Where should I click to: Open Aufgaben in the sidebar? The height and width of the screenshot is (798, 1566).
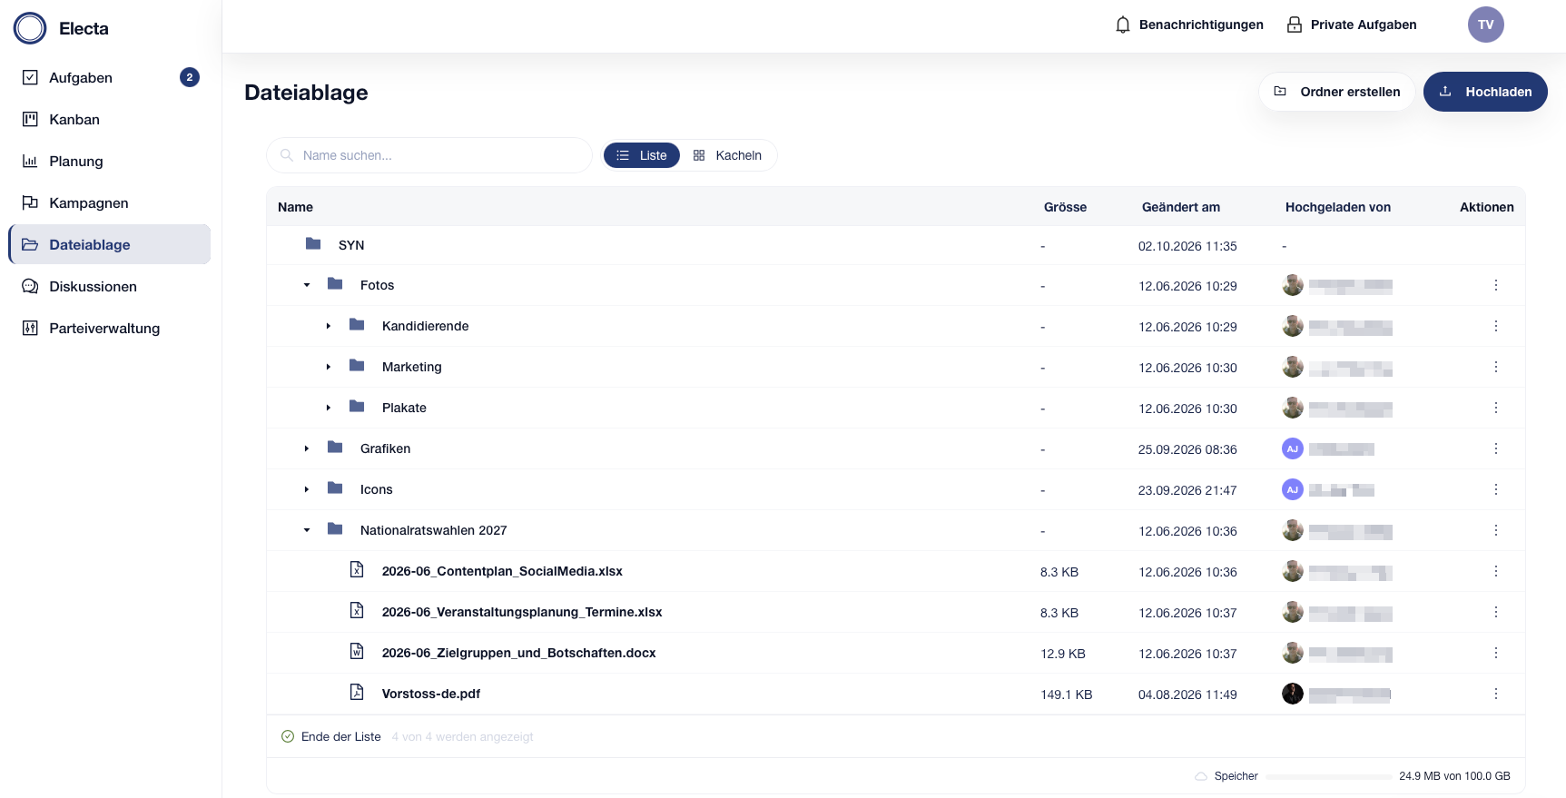pyautogui.click(x=110, y=77)
